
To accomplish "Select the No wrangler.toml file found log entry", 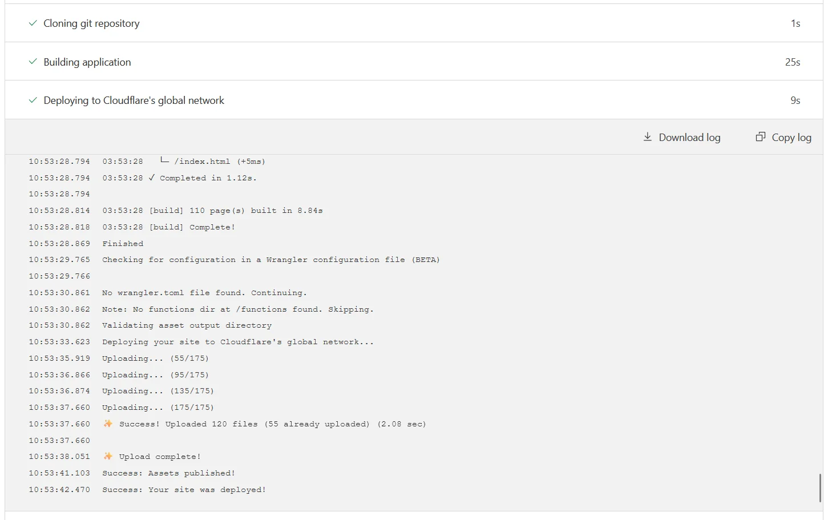I will (x=204, y=292).
